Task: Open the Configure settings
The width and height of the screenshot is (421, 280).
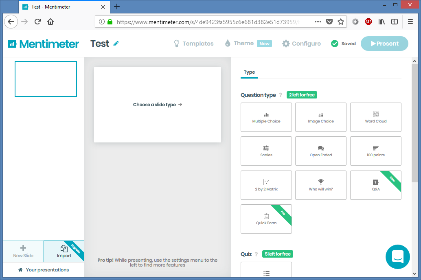Action: pyautogui.click(x=301, y=44)
